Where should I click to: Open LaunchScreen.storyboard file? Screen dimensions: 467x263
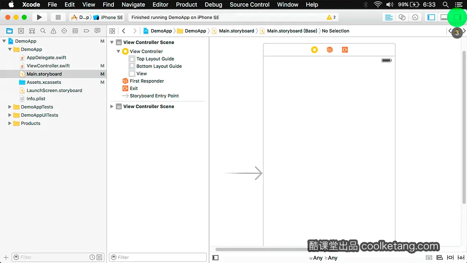click(54, 90)
